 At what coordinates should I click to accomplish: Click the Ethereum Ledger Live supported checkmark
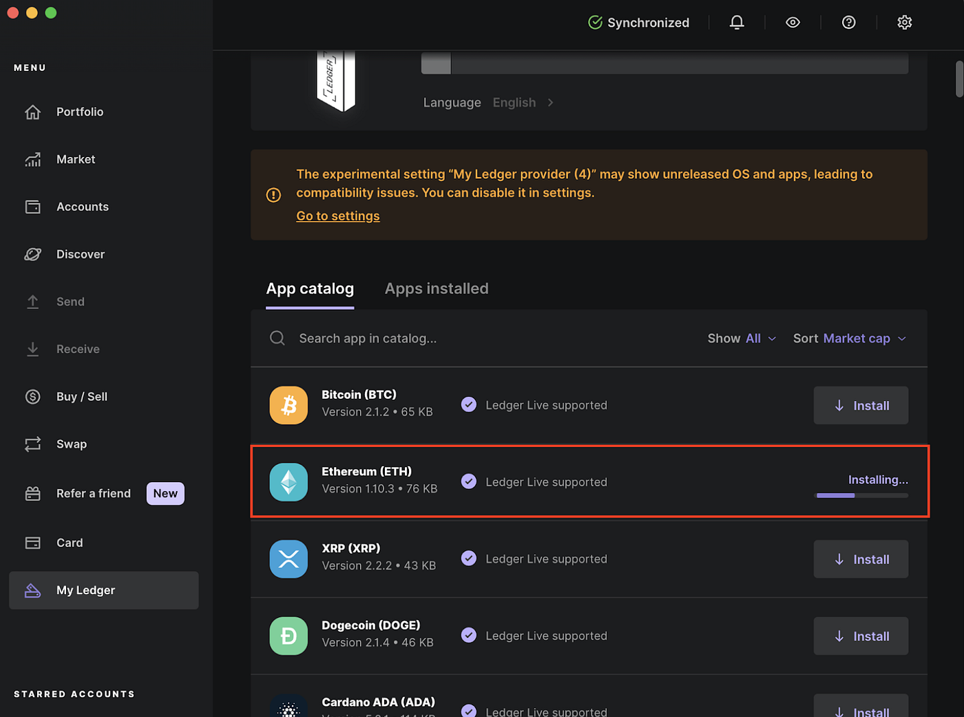(x=469, y=481)
